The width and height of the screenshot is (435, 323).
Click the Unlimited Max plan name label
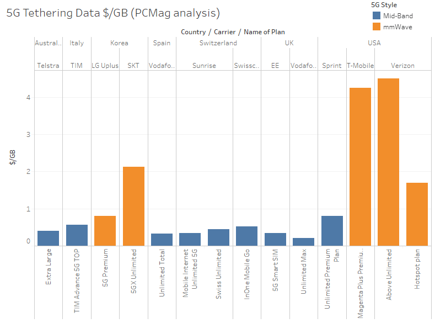tap(303, 271)
